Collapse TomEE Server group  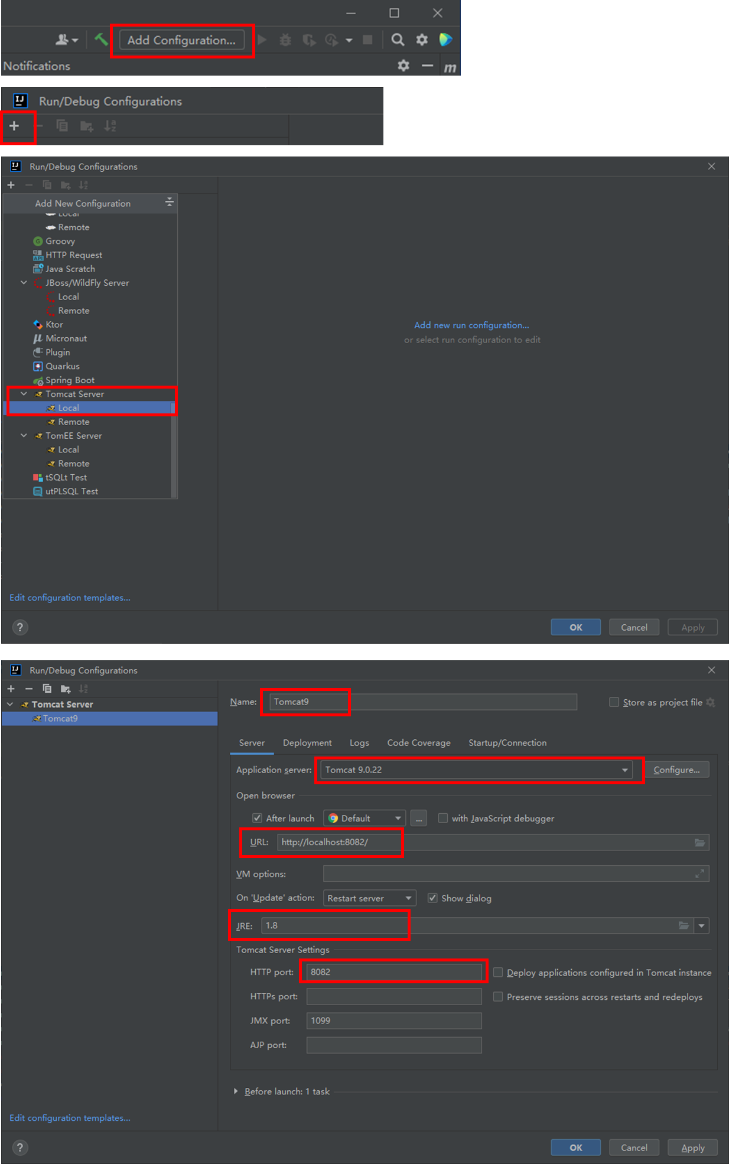[24, 435]
